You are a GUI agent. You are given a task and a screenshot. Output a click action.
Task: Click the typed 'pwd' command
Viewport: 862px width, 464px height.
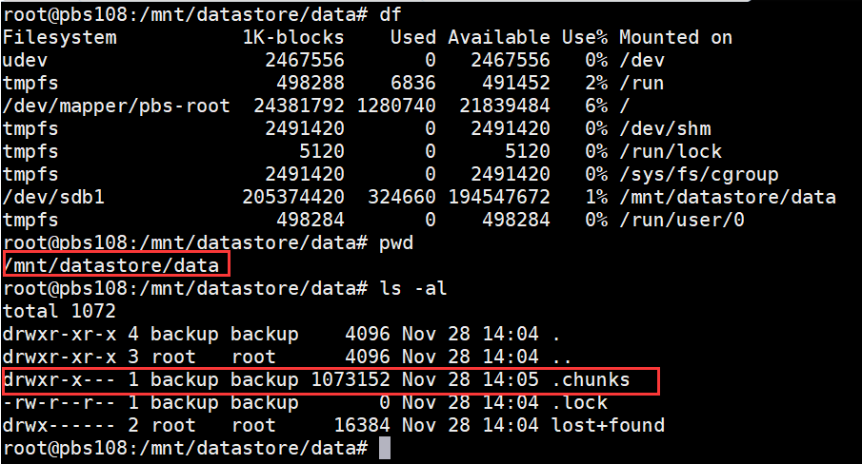click(x=396, y=243)
